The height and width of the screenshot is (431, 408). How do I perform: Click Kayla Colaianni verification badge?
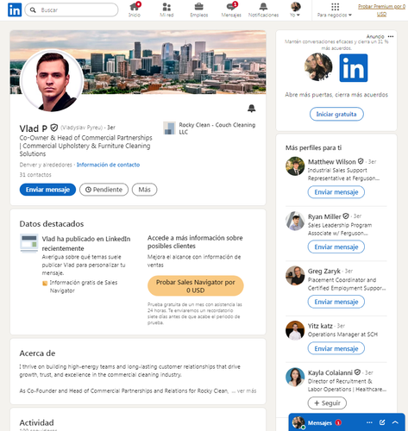point(357,372)
